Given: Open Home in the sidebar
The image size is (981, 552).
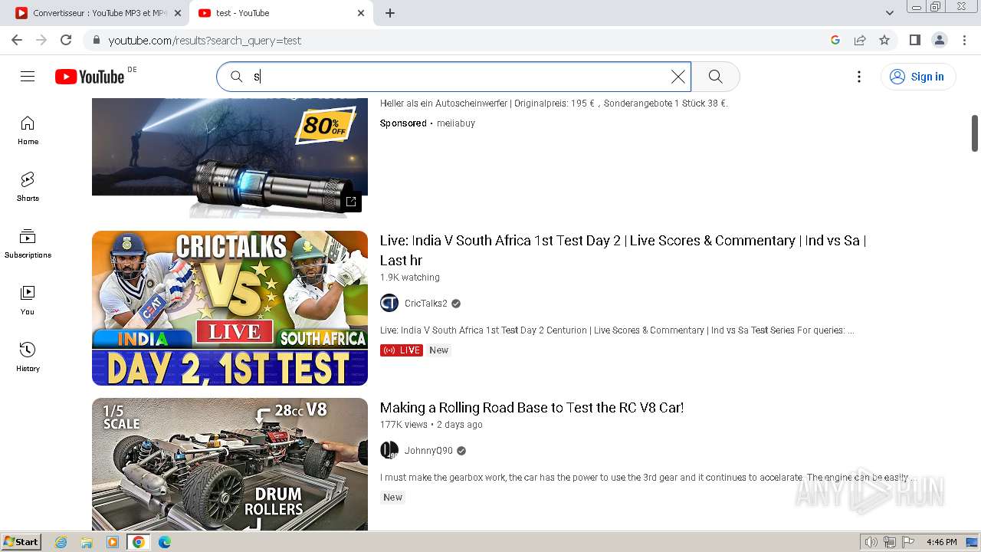Looking at the screenshot, I should point(28,130).
